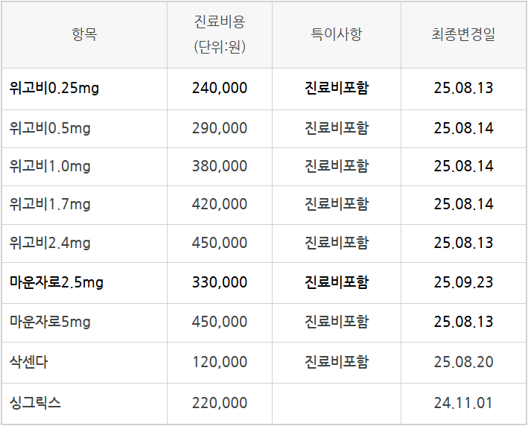Select the 330,000 마운자로2.5mg price
Viewport: 528px width, 426px height.
coord(219,282)
